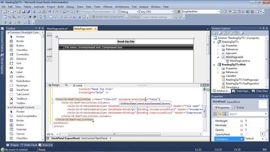Open the Build menu
270x152 pixels.
(x=60, y=7)
